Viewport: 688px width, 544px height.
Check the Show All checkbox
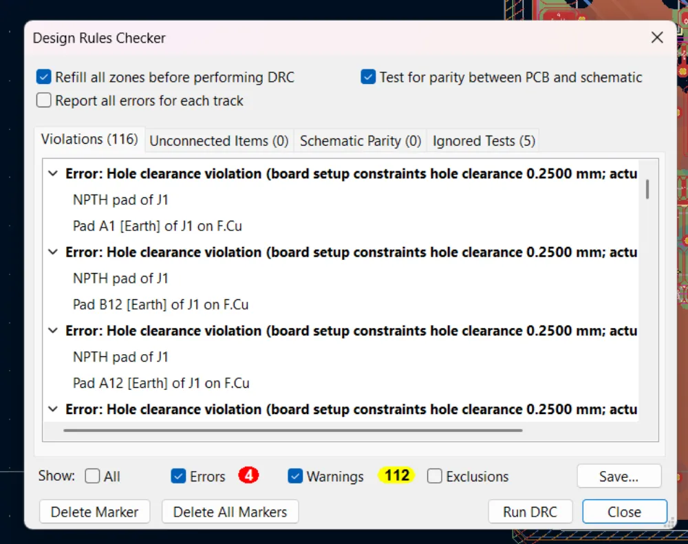coord(93,476)
